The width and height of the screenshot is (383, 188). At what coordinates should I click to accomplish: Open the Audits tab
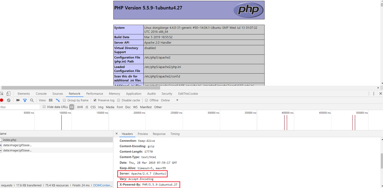(x=151, y=94)
